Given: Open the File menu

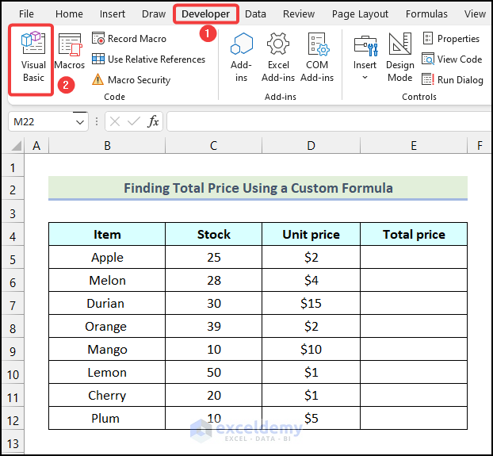Looking at the screenshot, I should pos(26,13).
